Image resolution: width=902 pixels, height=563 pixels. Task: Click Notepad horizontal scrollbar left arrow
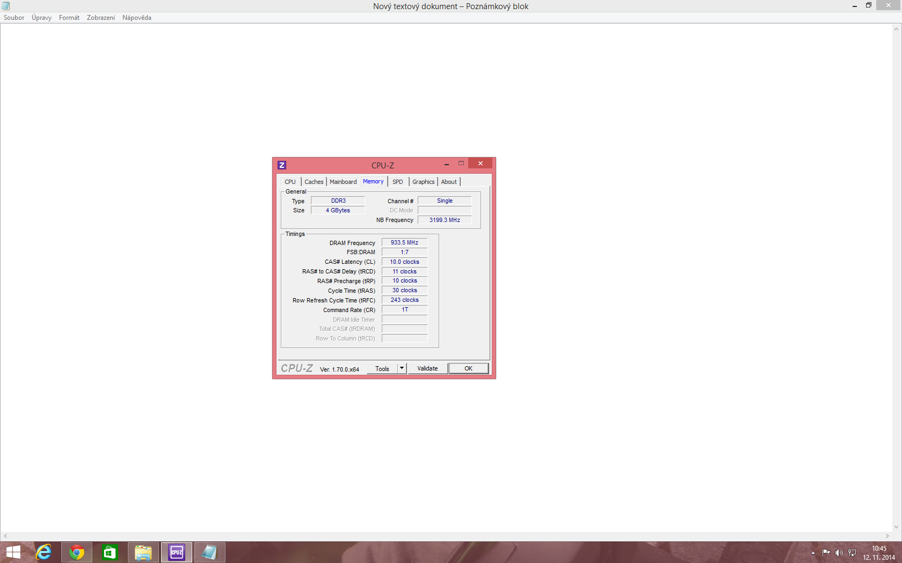pos(5,536)
